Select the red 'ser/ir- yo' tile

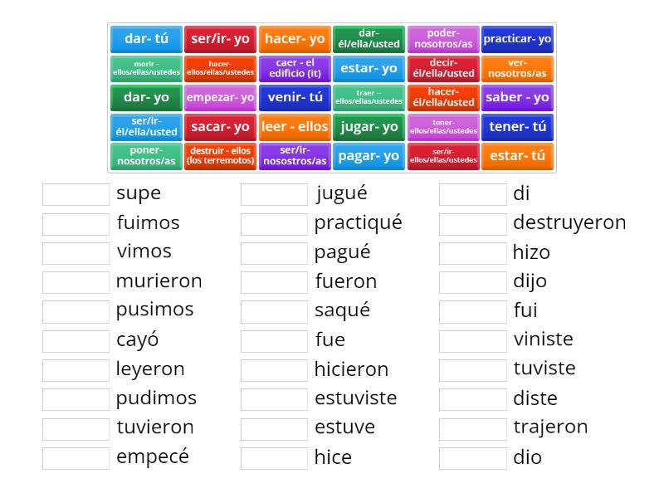(x=220, y=39)
